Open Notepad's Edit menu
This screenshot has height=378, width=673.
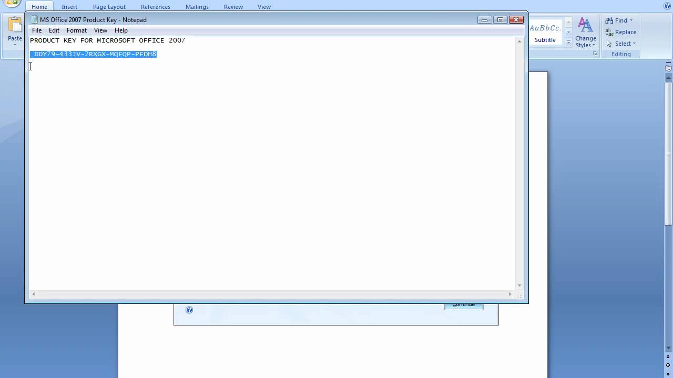pos(54,30)
